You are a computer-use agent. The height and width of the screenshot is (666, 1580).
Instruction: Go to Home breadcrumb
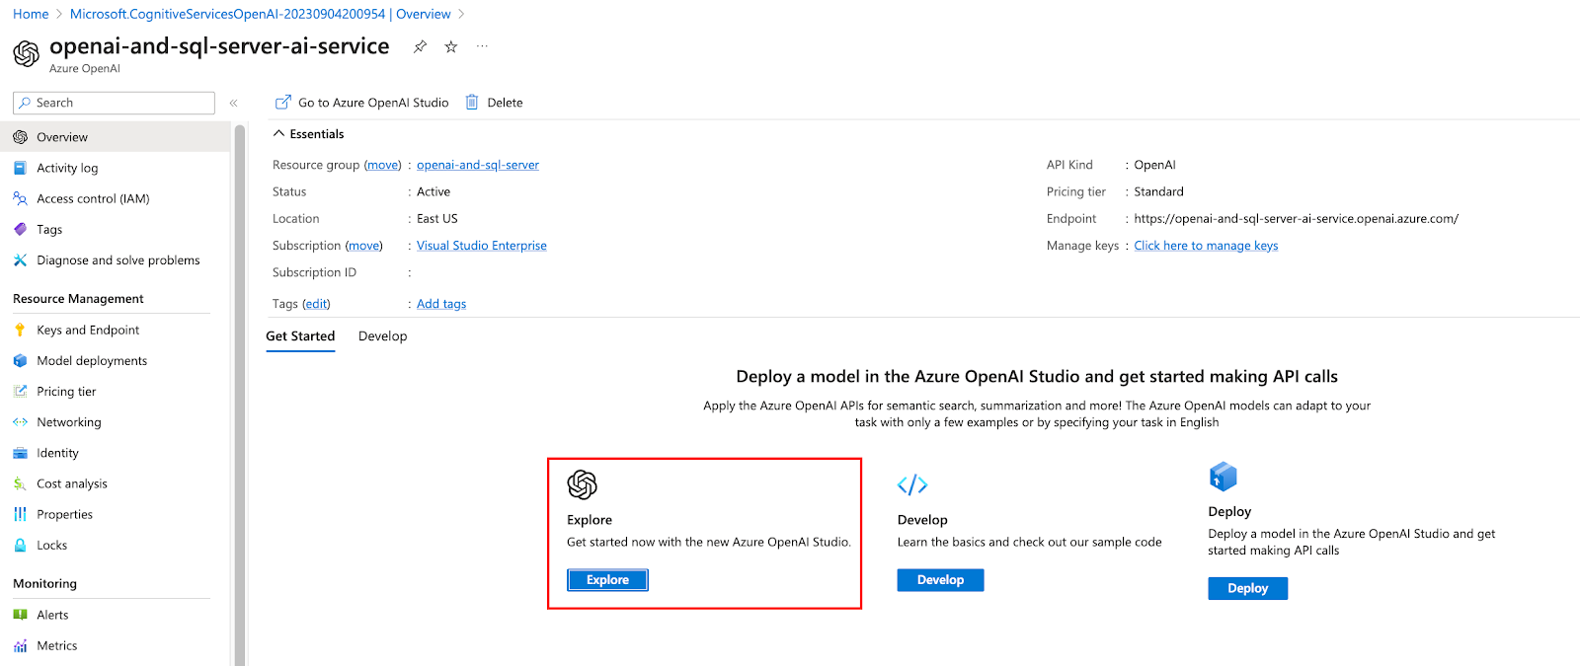point(31,14)
